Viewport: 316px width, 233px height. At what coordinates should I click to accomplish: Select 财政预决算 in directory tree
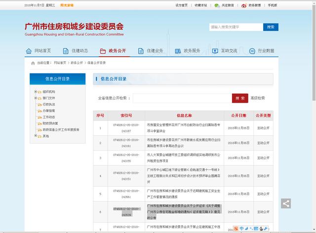coord(50,123)
